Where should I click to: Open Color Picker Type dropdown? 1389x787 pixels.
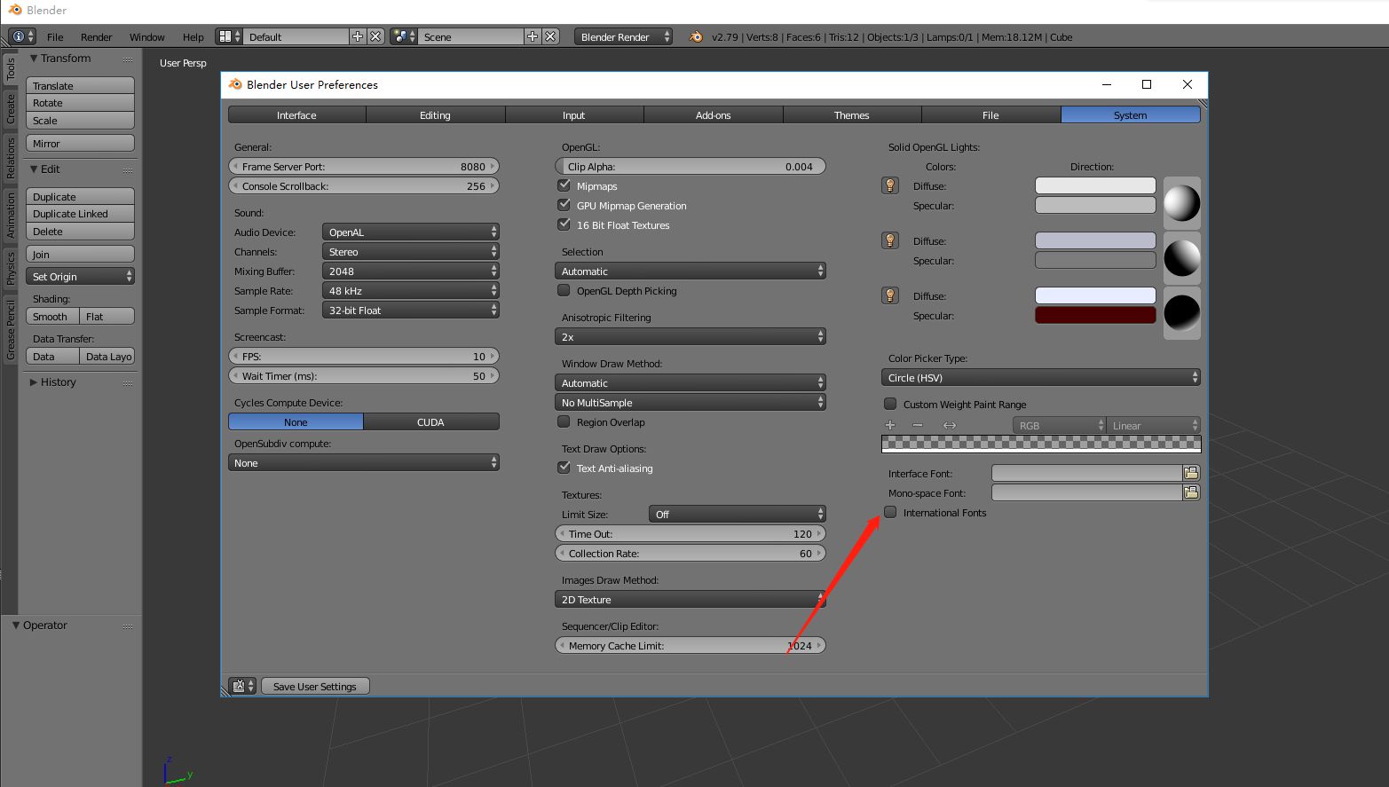pos(1041,377)
